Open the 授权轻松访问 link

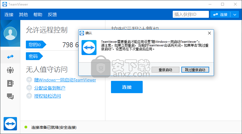(x=48, y=96)
